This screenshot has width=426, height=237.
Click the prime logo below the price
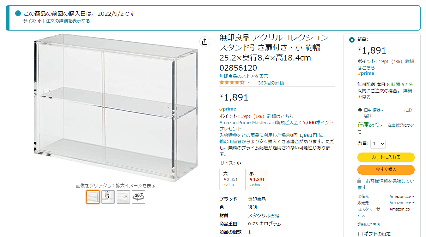click(x=228, y=109)
